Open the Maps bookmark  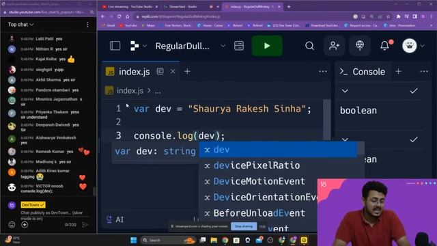149,25
